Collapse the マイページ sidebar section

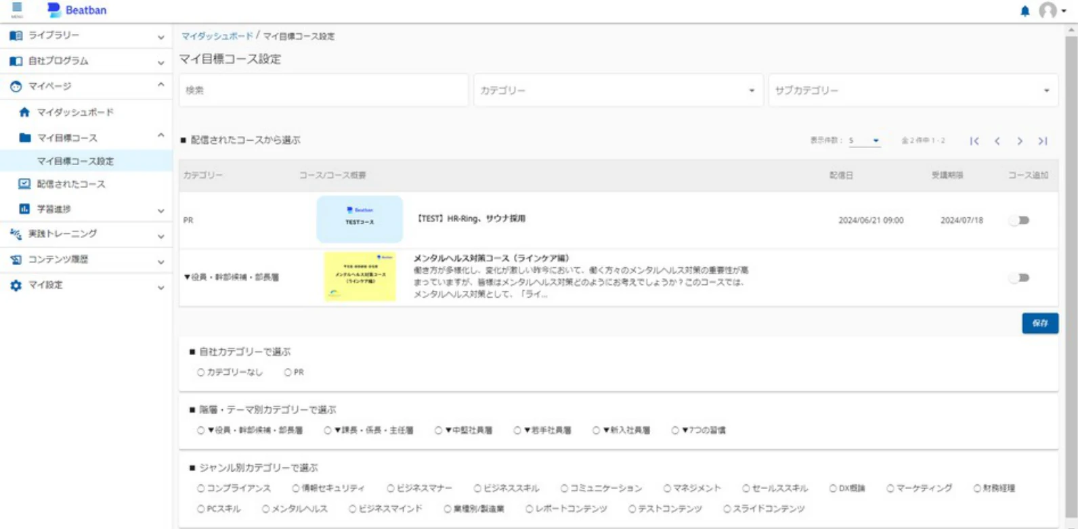pyautogui.click(x=160, y=85)
